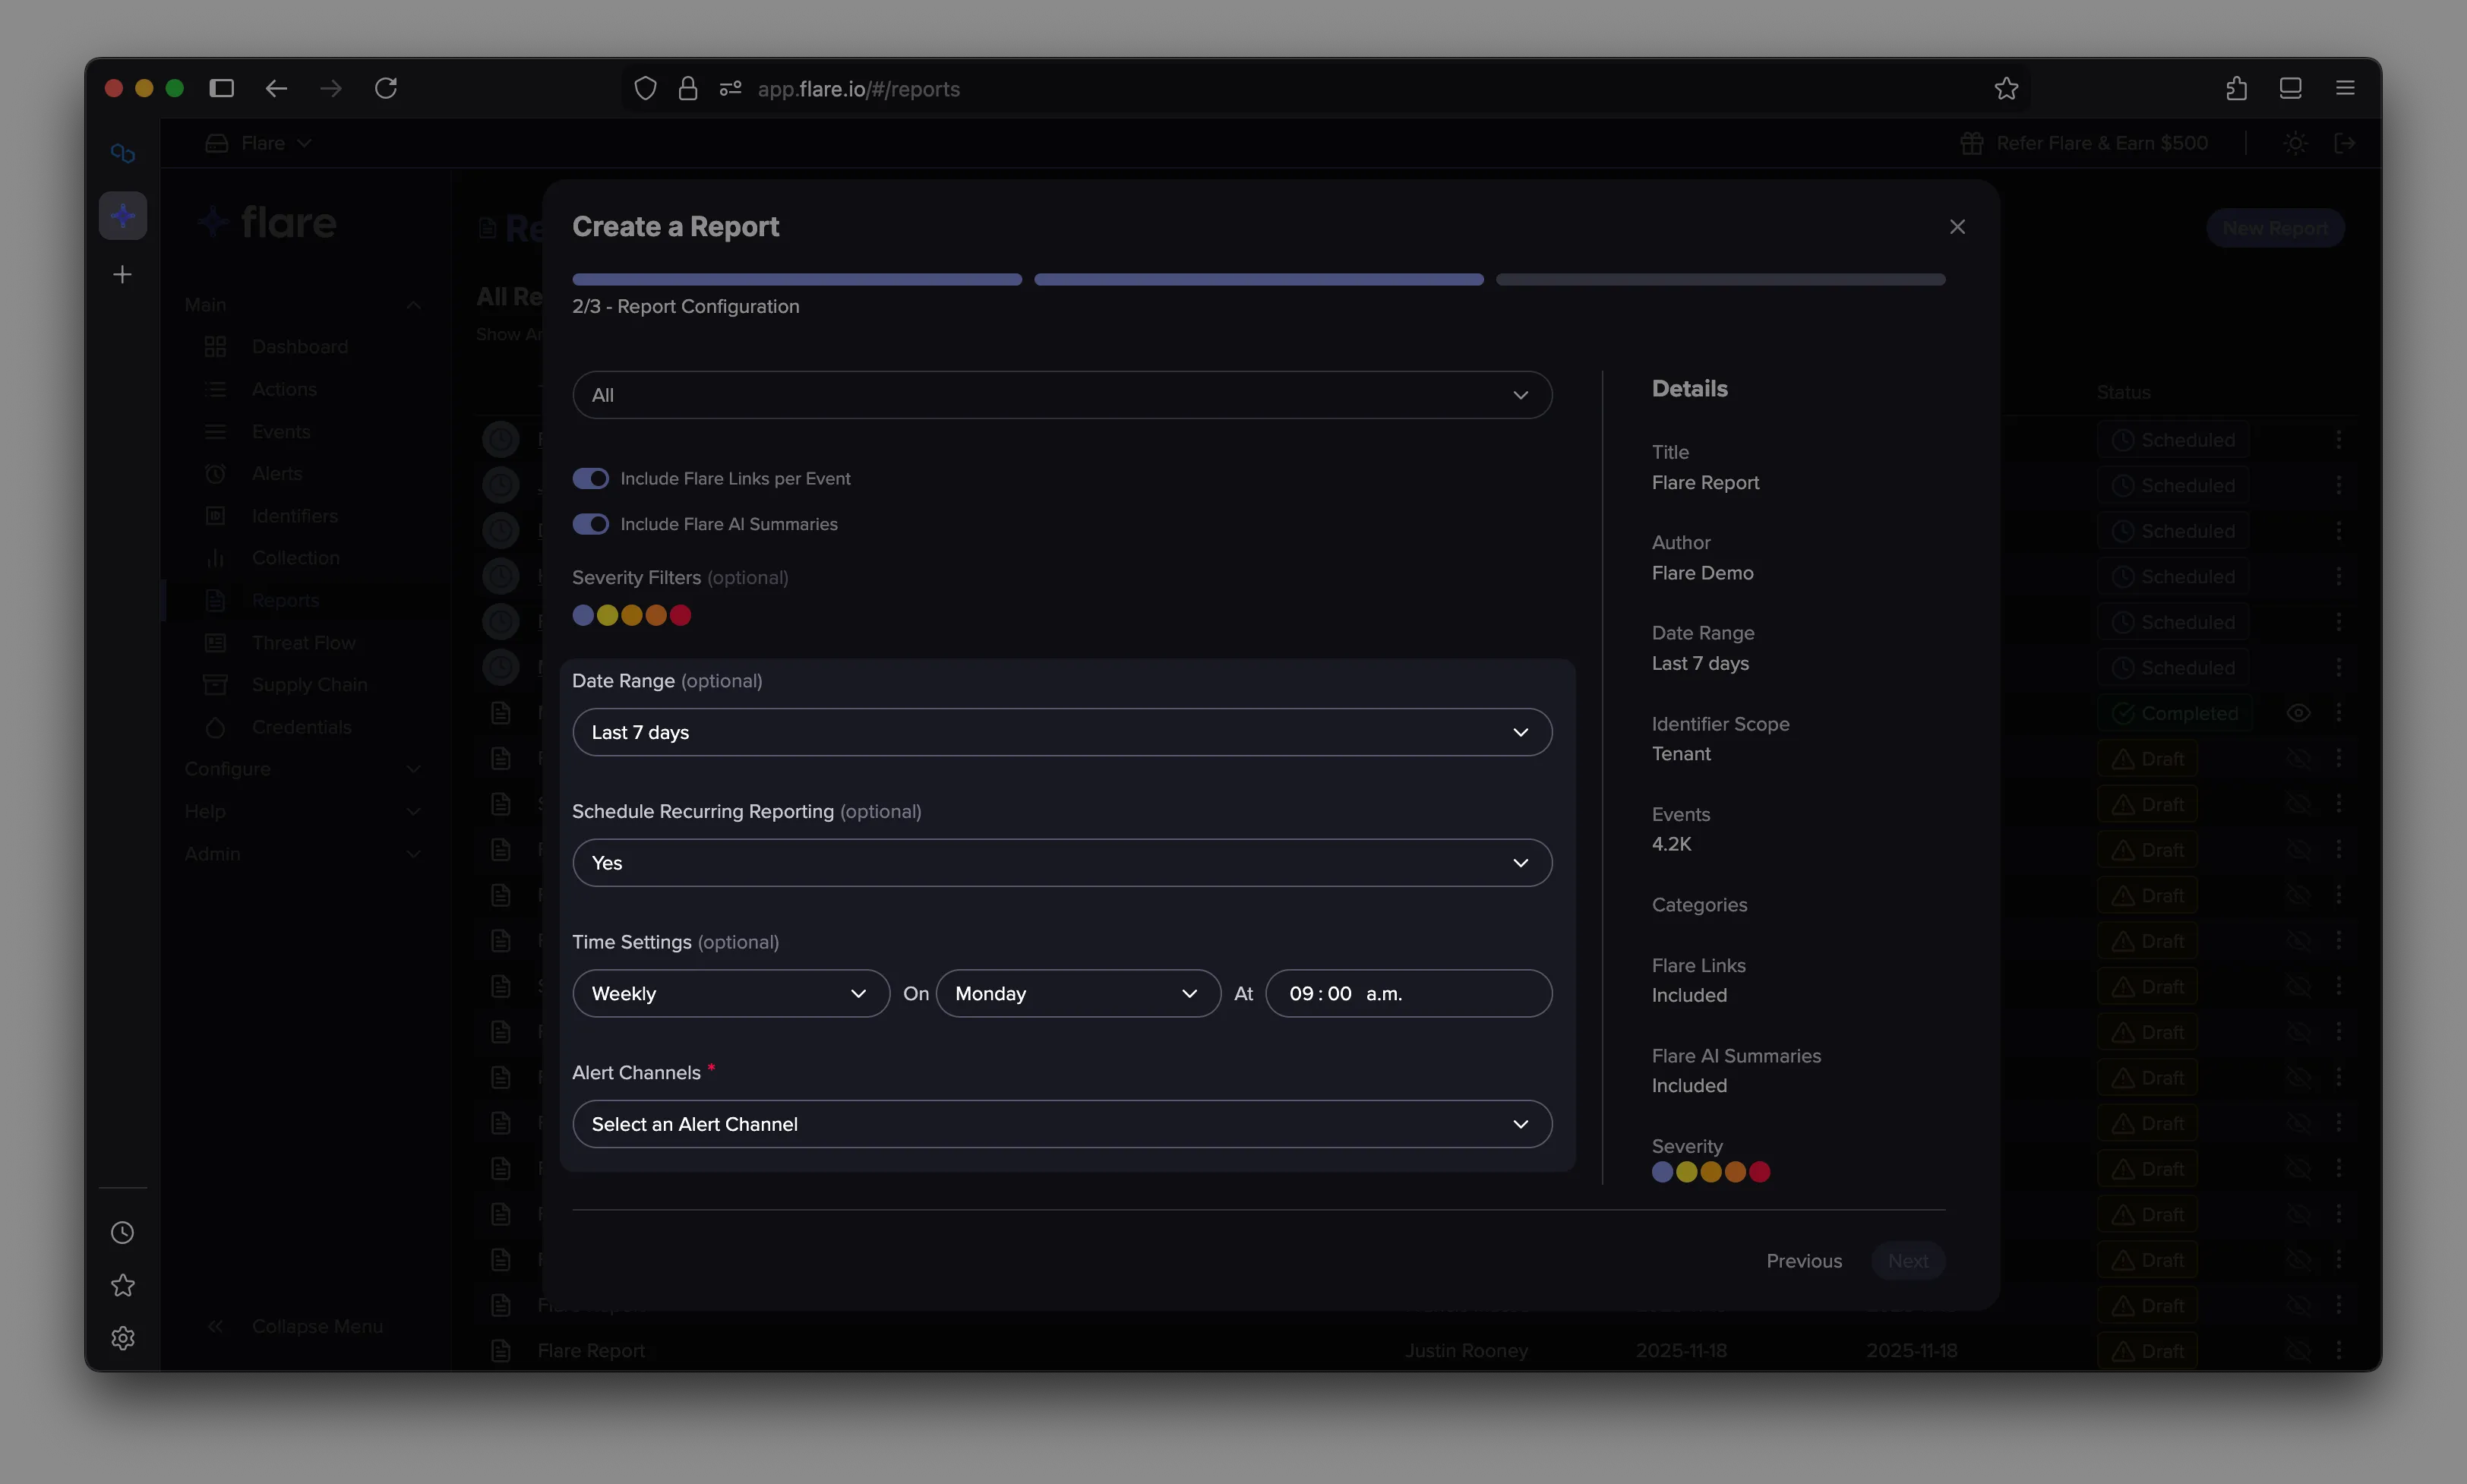This screenshot has width=2467, height=1484.
Task: Click eye icon on the Completed report row
Action: coord(2298,713)
